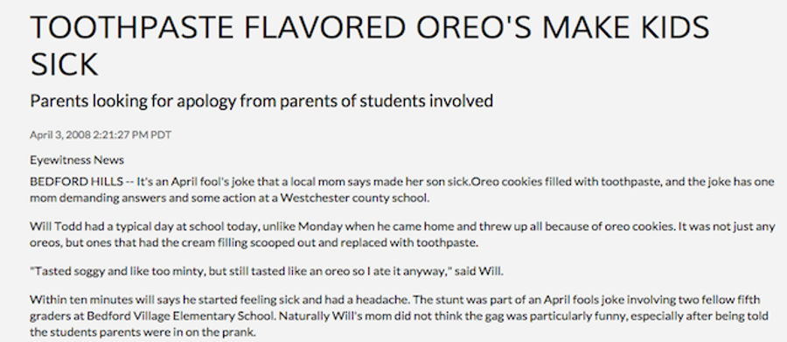Click the phrase "Westchester county school"

[355, 198]
